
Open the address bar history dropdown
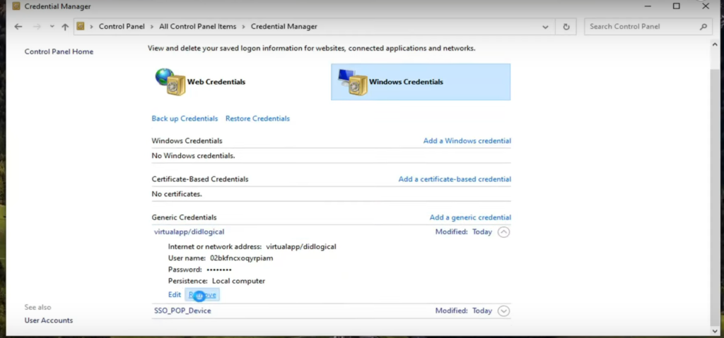pyautogui.click(x=545, y=27)
